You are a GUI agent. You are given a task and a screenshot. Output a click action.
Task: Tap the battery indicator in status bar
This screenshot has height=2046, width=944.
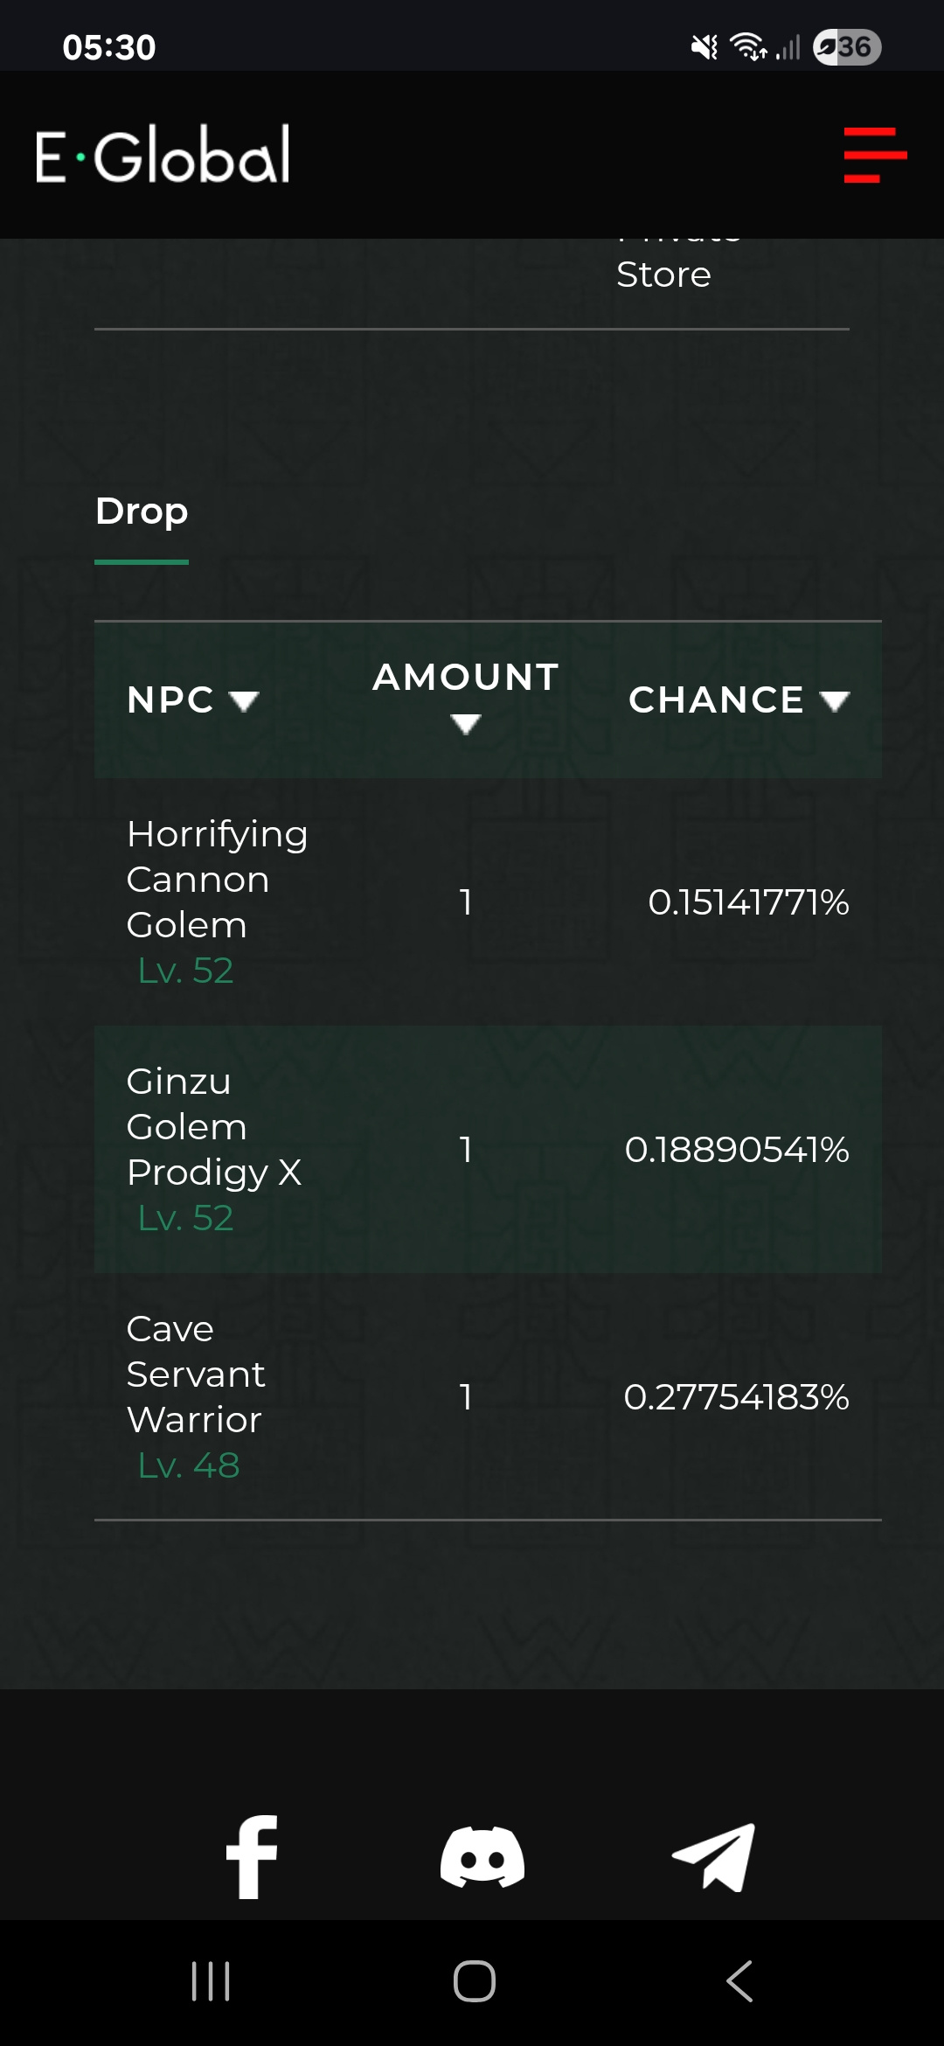tap(846, 46)
